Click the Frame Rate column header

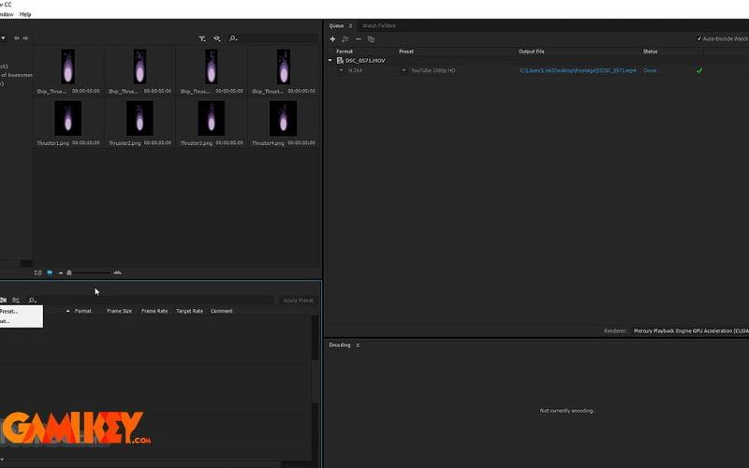(154, 311)
